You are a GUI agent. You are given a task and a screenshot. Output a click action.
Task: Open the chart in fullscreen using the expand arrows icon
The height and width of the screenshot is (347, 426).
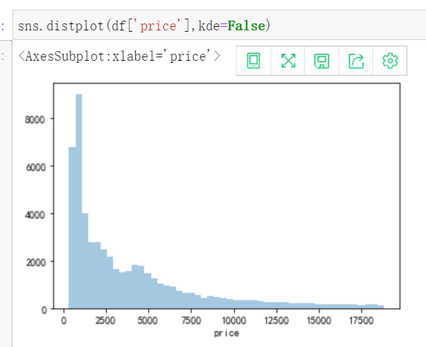[288, 61]
